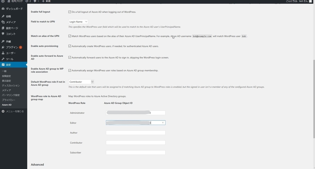Toggle the Enable auto-provisioning checkbox
This screenshot has width=315, height=169.
[x=70, y=46]
